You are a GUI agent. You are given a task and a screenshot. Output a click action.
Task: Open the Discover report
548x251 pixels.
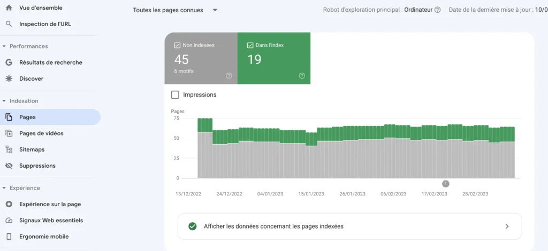[x=32, y=79]
